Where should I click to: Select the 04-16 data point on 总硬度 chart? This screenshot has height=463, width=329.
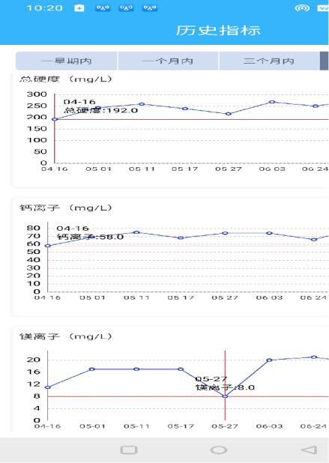(55, 119)
